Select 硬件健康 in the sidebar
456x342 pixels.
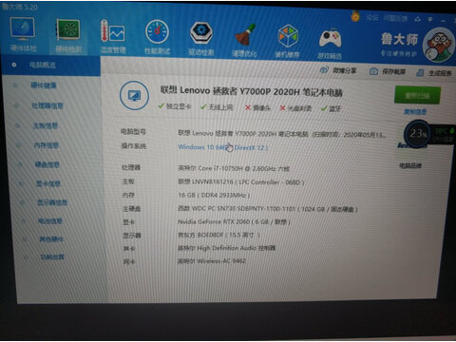[44, 85]
